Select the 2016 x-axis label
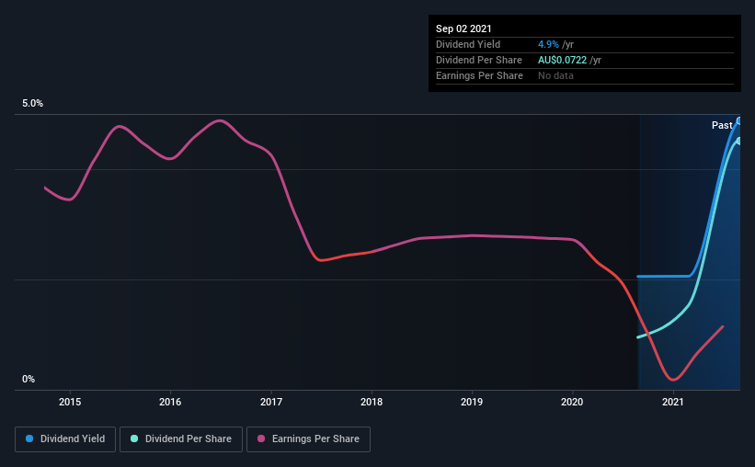The width and height of the screenshot is (755, 467). point(170,402)
